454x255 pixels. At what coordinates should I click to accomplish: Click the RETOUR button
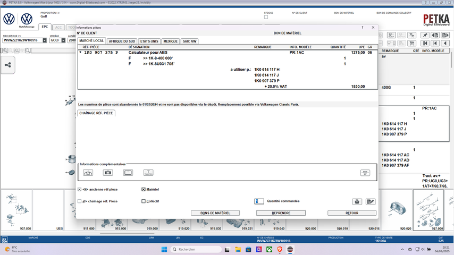[x=352, y=213]
